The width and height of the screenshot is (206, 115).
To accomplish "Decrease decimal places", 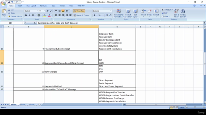I will point(110,15).
